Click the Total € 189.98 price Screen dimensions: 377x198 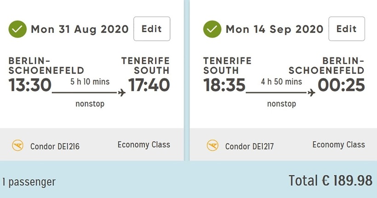[x=330, y=181]
